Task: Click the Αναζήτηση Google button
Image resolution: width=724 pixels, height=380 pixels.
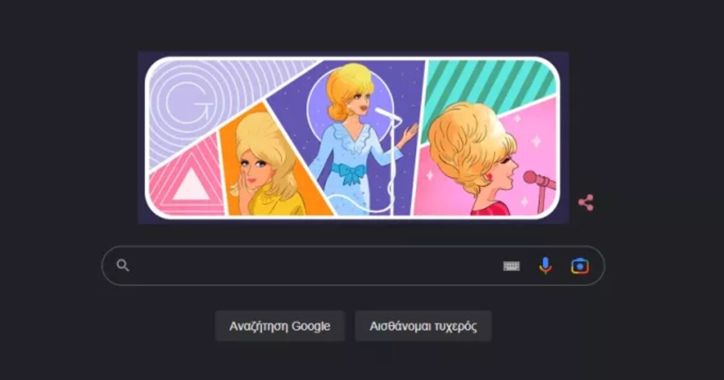Action: coord(280,326)
